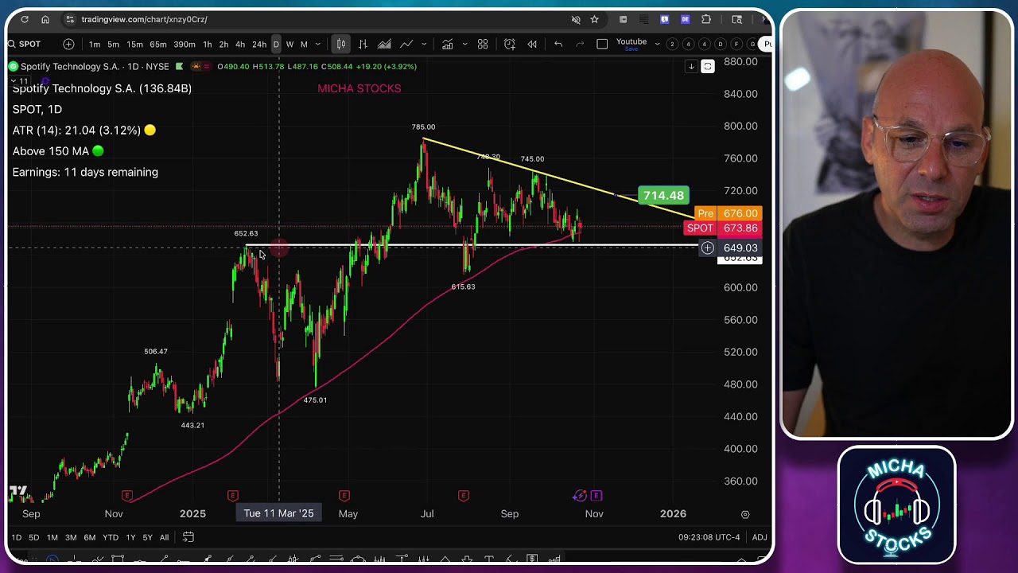Expand layout management dropdown arrow
The image size is (1018, 573).
(656, 44)
